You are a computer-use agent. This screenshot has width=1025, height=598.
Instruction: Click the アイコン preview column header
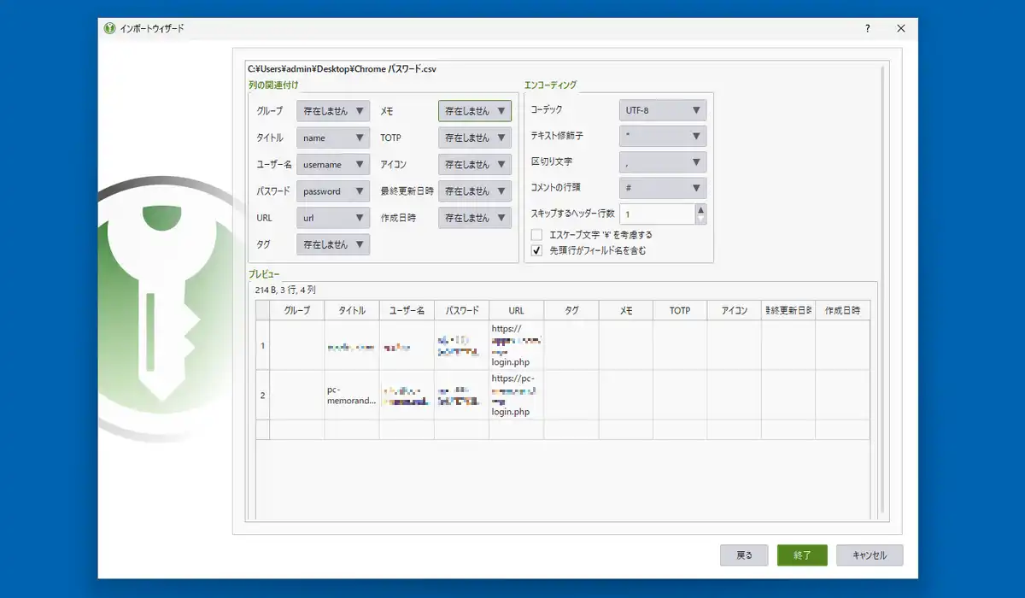tap(735, 311)
